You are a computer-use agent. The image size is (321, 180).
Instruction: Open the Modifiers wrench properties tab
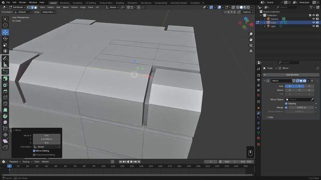(259, 113)
